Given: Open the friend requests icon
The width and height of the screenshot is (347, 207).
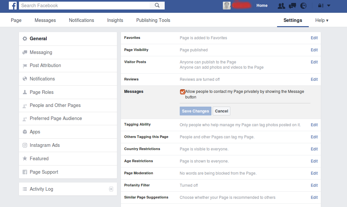Looking at the screenshot, I should tap(281, 6).
